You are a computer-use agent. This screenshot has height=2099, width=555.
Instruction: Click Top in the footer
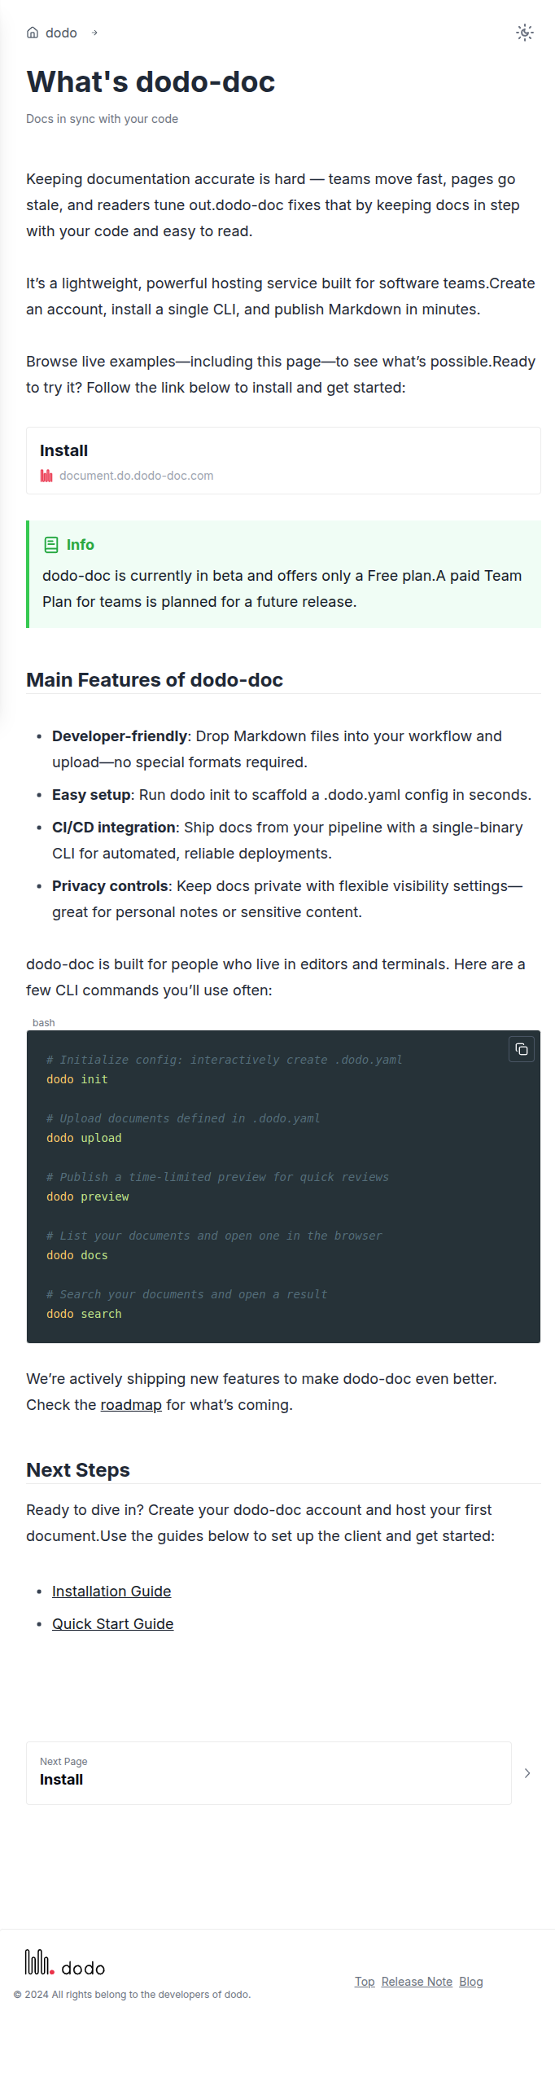tap(365, 1982)
